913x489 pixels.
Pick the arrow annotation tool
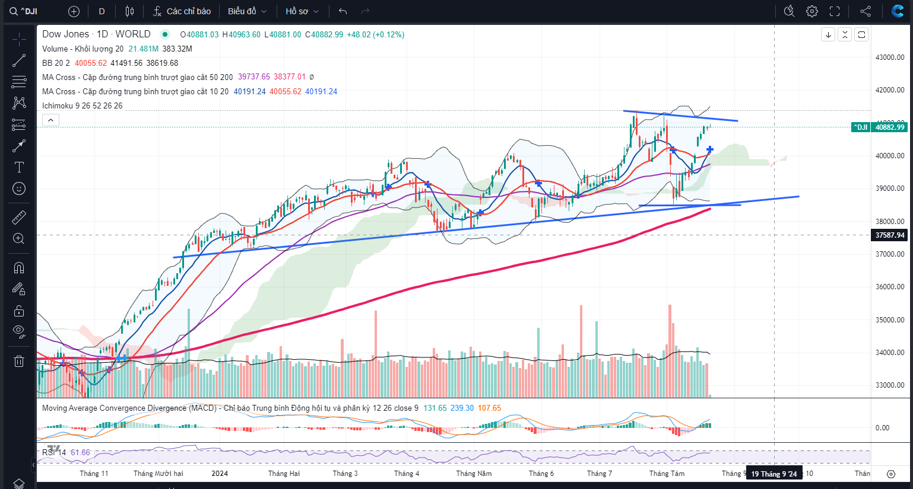19,146
